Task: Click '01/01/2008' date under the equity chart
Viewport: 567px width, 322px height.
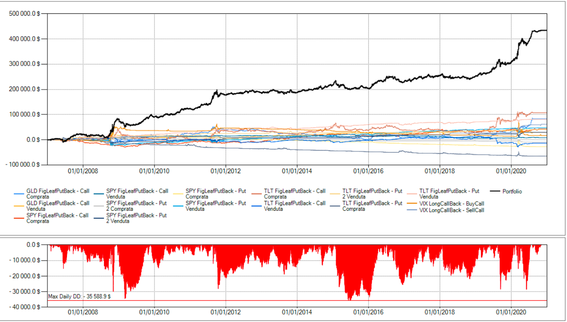Action: [x=83, y=171]
